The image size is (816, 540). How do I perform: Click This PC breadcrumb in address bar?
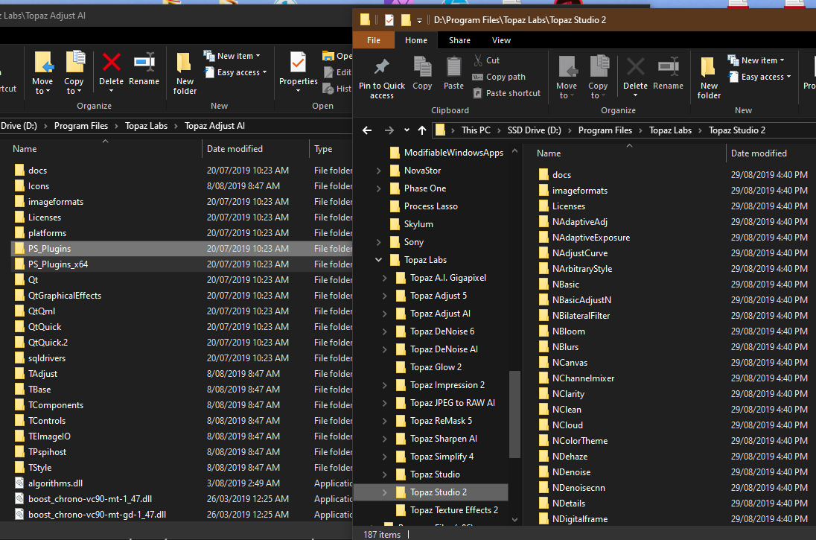(476, 130)
